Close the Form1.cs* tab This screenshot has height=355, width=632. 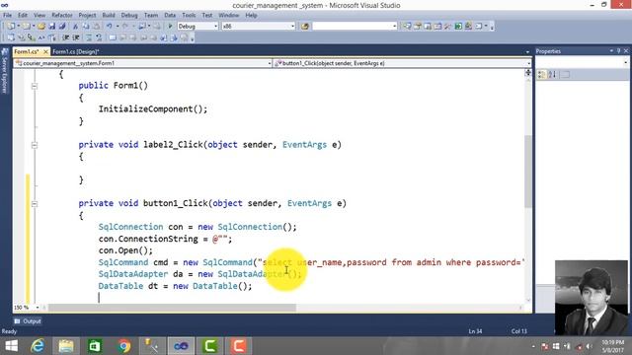point(45,52)
